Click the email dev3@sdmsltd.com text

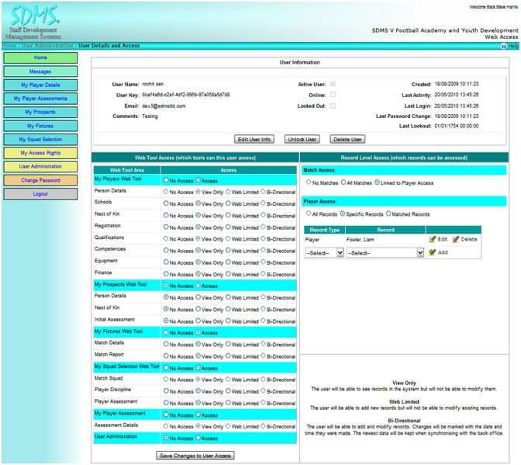pos(164,106)
